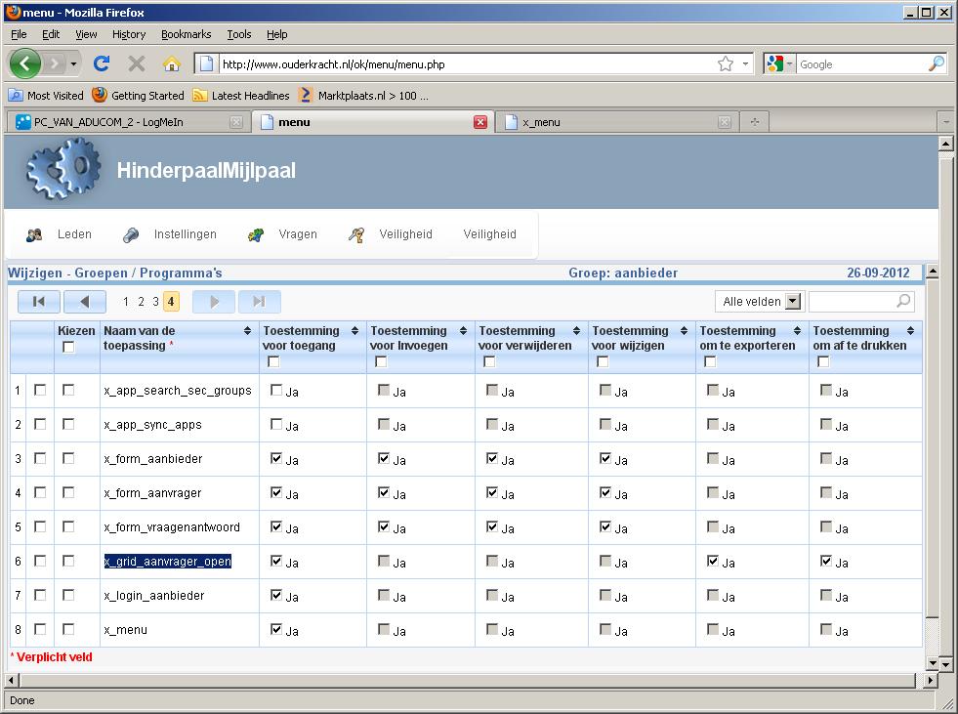Navigate back with green arrow button
The image size is (958, 714).
click(x=25, y=63)
